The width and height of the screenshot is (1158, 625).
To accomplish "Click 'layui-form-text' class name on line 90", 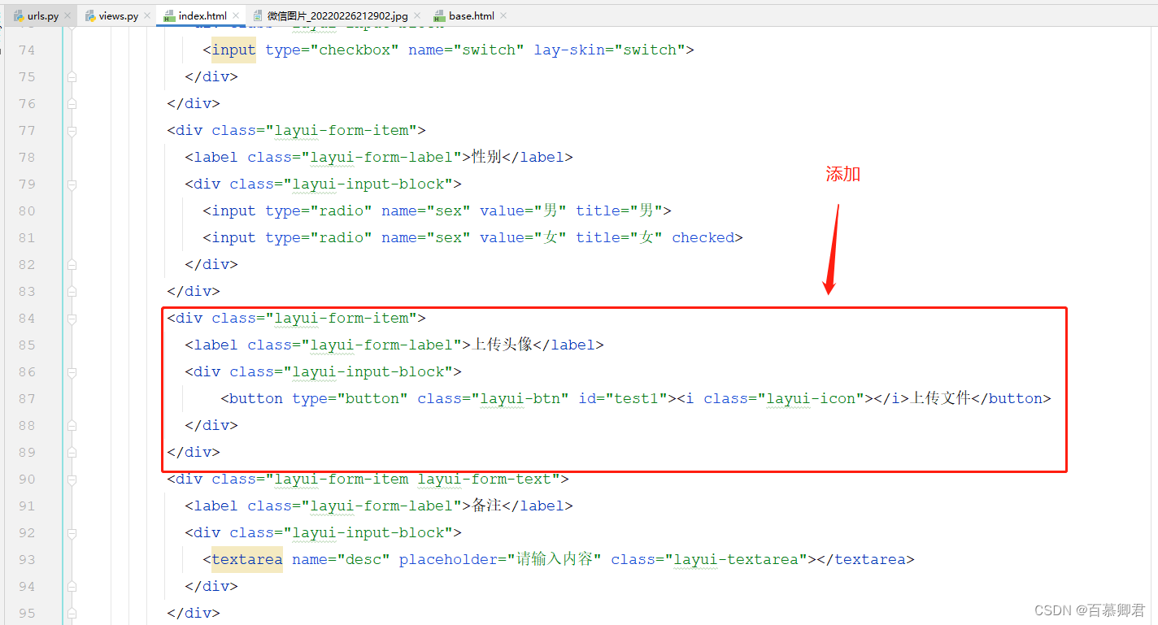I will tap(485, 480).
